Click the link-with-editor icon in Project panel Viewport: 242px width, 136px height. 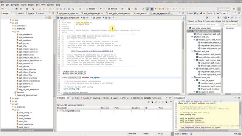tap(50, 18)
